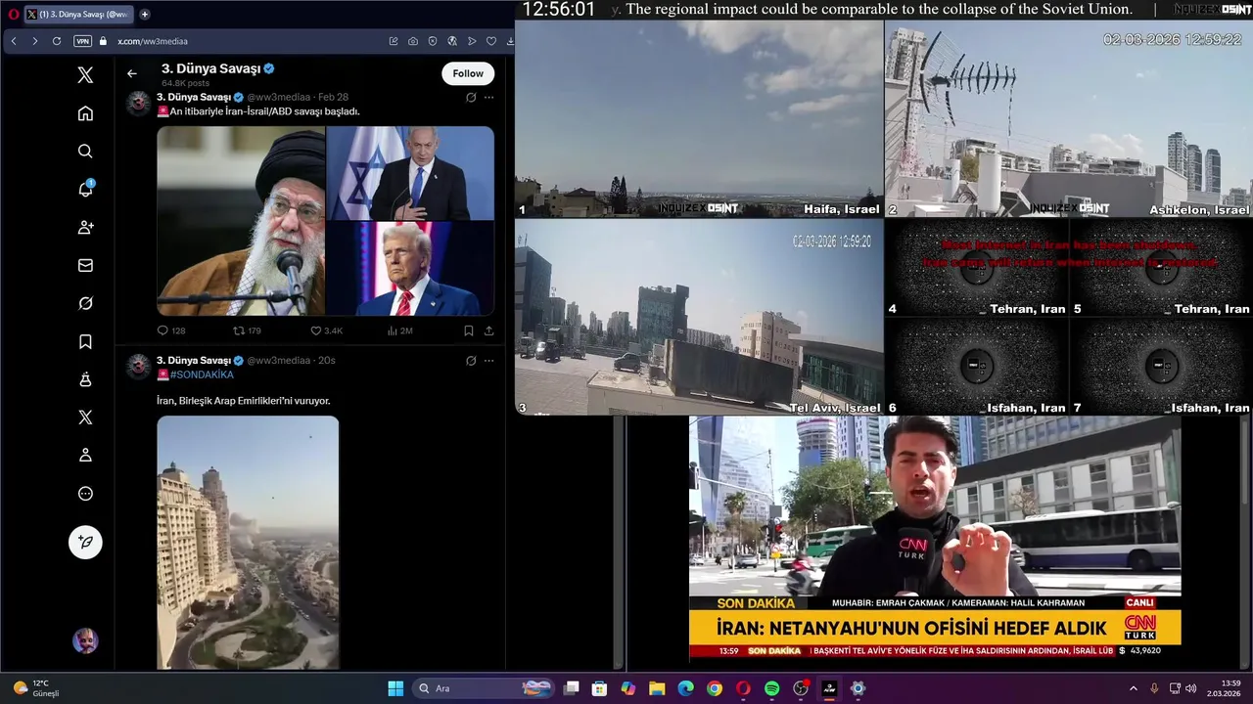The height and width of the screenshot is (704, 1253).
Task: Open Task View in the taskbar
Action: [572, 688]
